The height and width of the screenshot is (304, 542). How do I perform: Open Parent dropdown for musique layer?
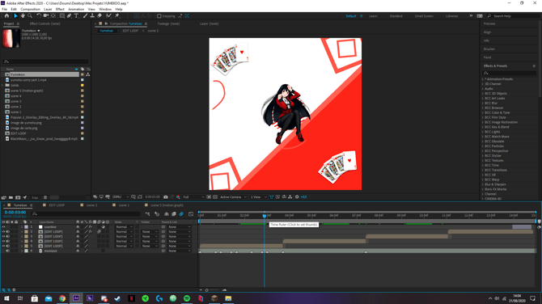(x=180, y=251)
